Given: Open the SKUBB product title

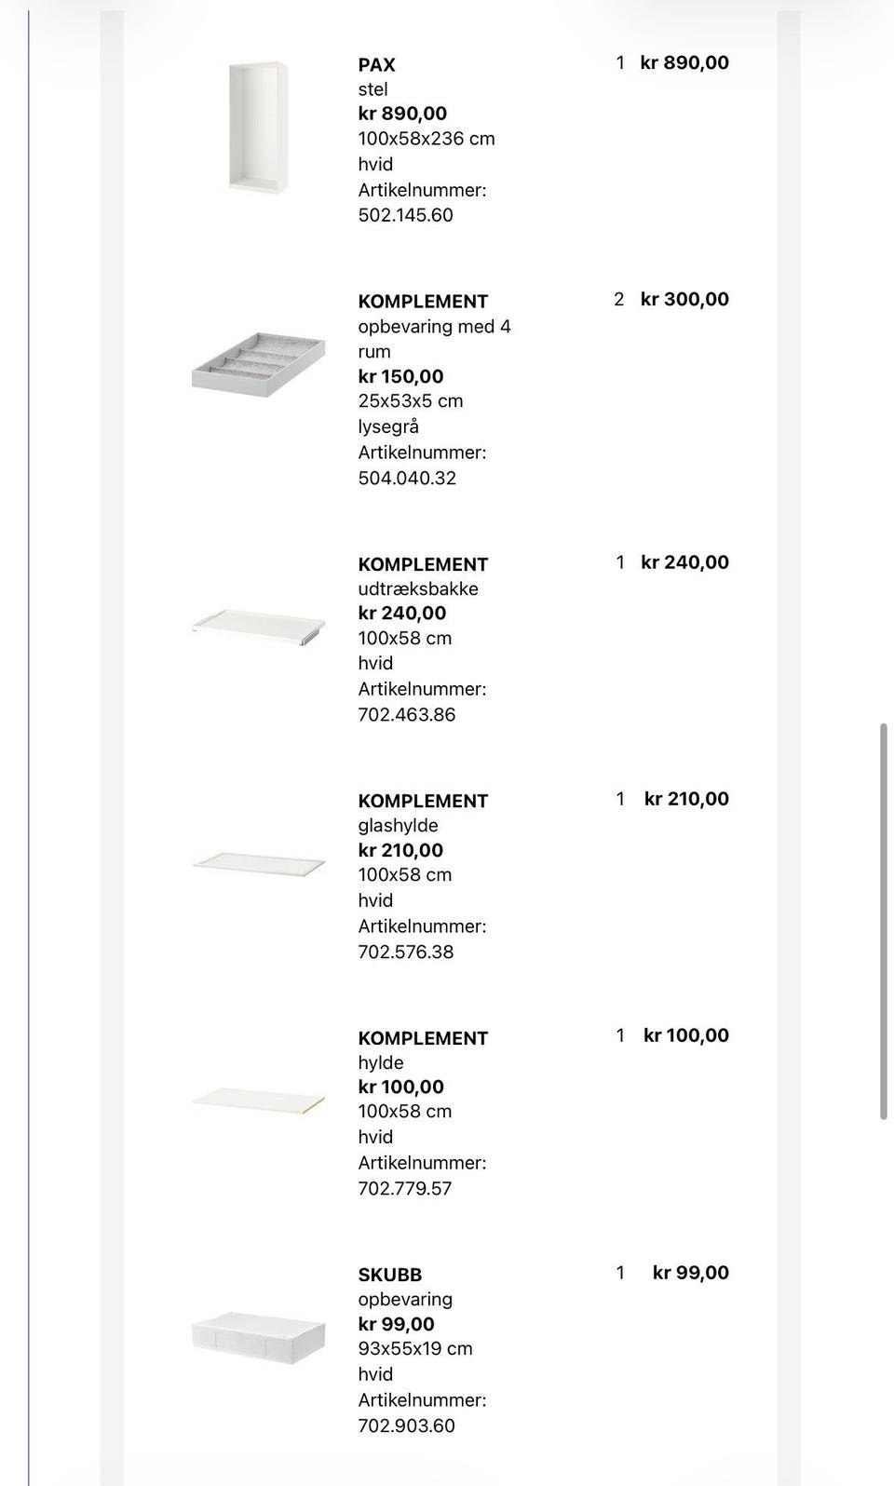Looking at the screenshot, I should tap(390, 1275).
